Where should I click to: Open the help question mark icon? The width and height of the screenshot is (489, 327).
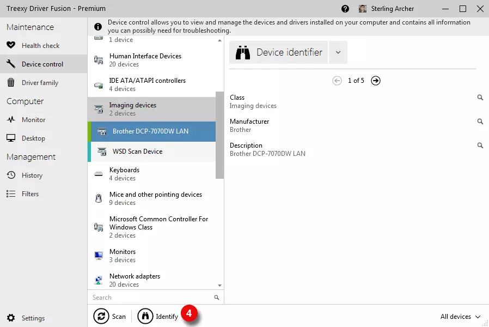[345, 9]
